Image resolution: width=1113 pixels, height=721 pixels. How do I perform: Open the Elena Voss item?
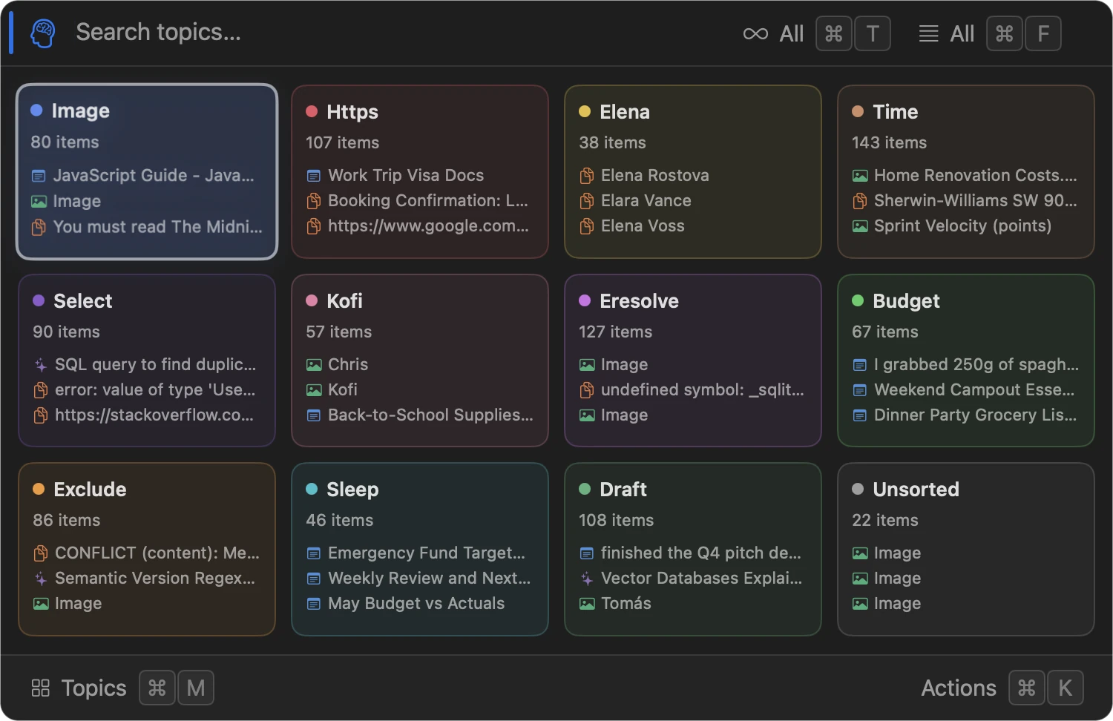pos(643,226)
